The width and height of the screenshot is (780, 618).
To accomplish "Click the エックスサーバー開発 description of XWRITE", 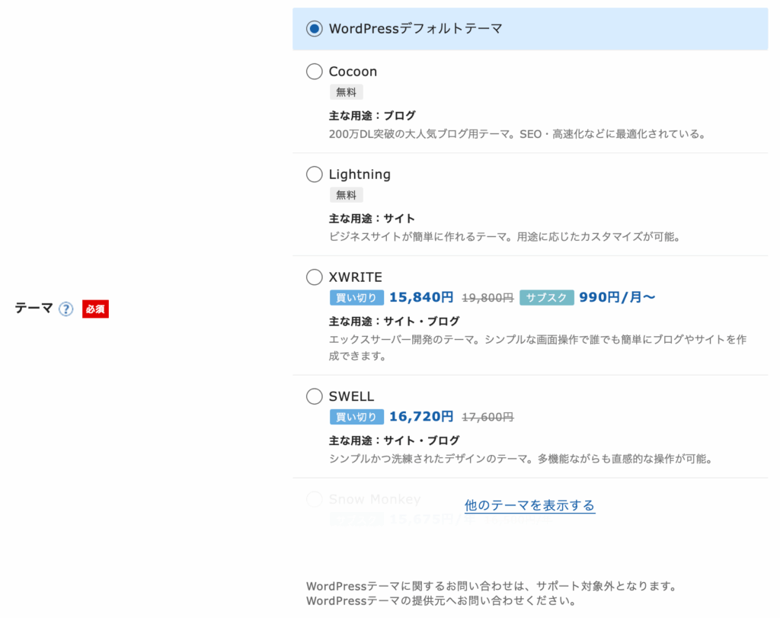I will point(538,347).
